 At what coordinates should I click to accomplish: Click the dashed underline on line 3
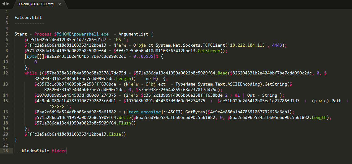click(29, 23)
